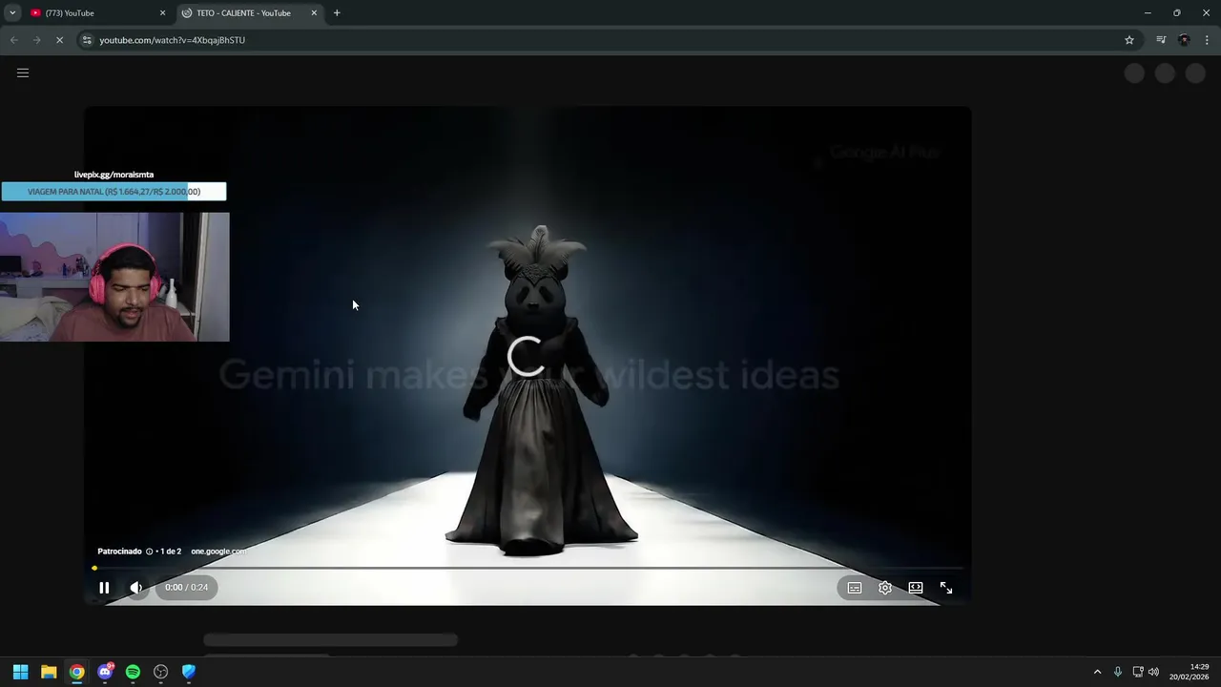The image size is (1221, 687).
Task: Enter fullscreen video mode
Action: pyautogui.click(x=946, y=588)
